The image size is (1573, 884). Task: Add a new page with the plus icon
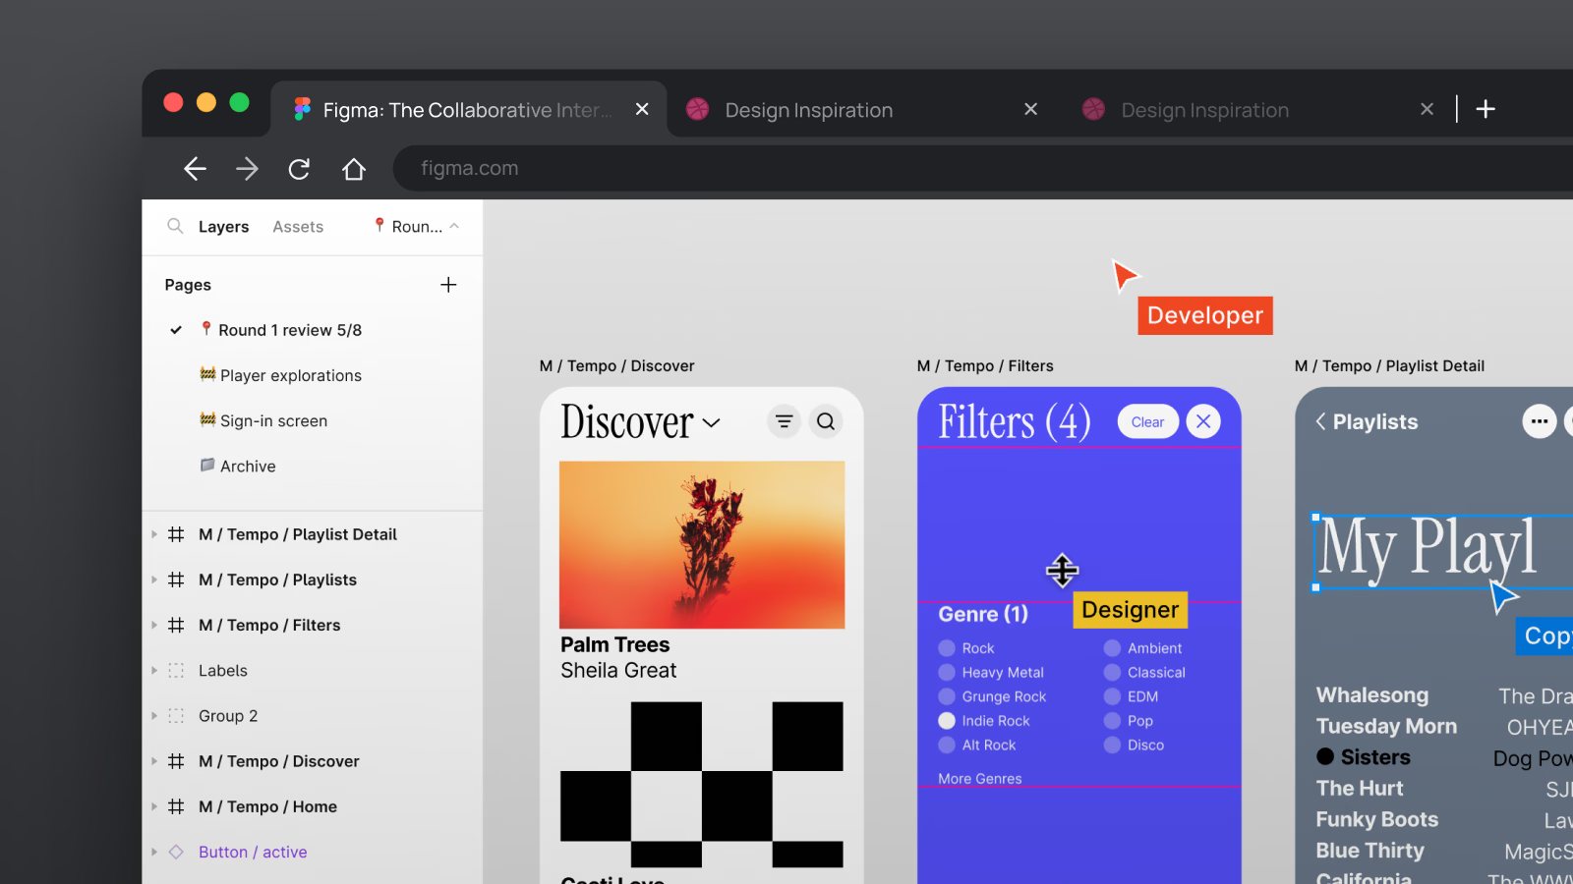pos(448,285)
